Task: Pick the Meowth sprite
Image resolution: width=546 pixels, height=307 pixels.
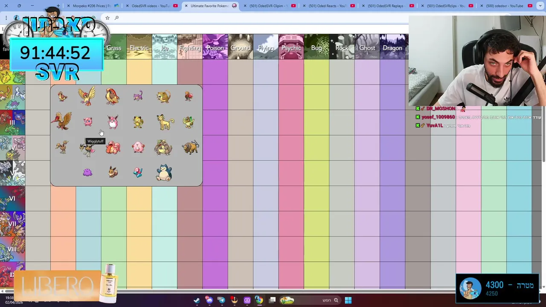Action: tap(137, 122)
